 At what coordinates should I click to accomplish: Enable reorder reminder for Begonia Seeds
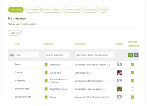(132, 89)
